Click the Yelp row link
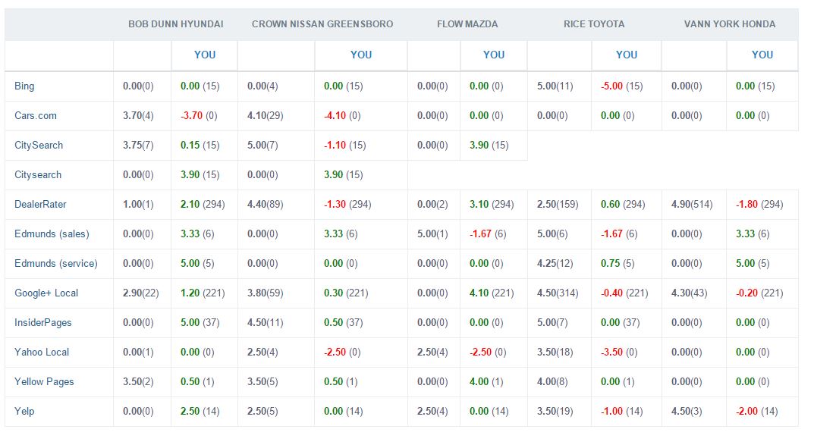 [24, 412]
